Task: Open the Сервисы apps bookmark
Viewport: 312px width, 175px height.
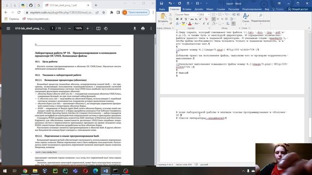Action: click(12, 19)
